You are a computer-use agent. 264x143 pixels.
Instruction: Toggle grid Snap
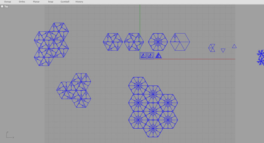[x=51, y=2]
